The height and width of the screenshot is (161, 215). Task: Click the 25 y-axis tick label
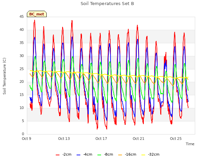(21, 69)
